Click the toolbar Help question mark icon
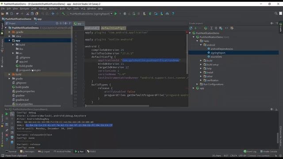This screenshot has width=283, height=159. point(173,14)
